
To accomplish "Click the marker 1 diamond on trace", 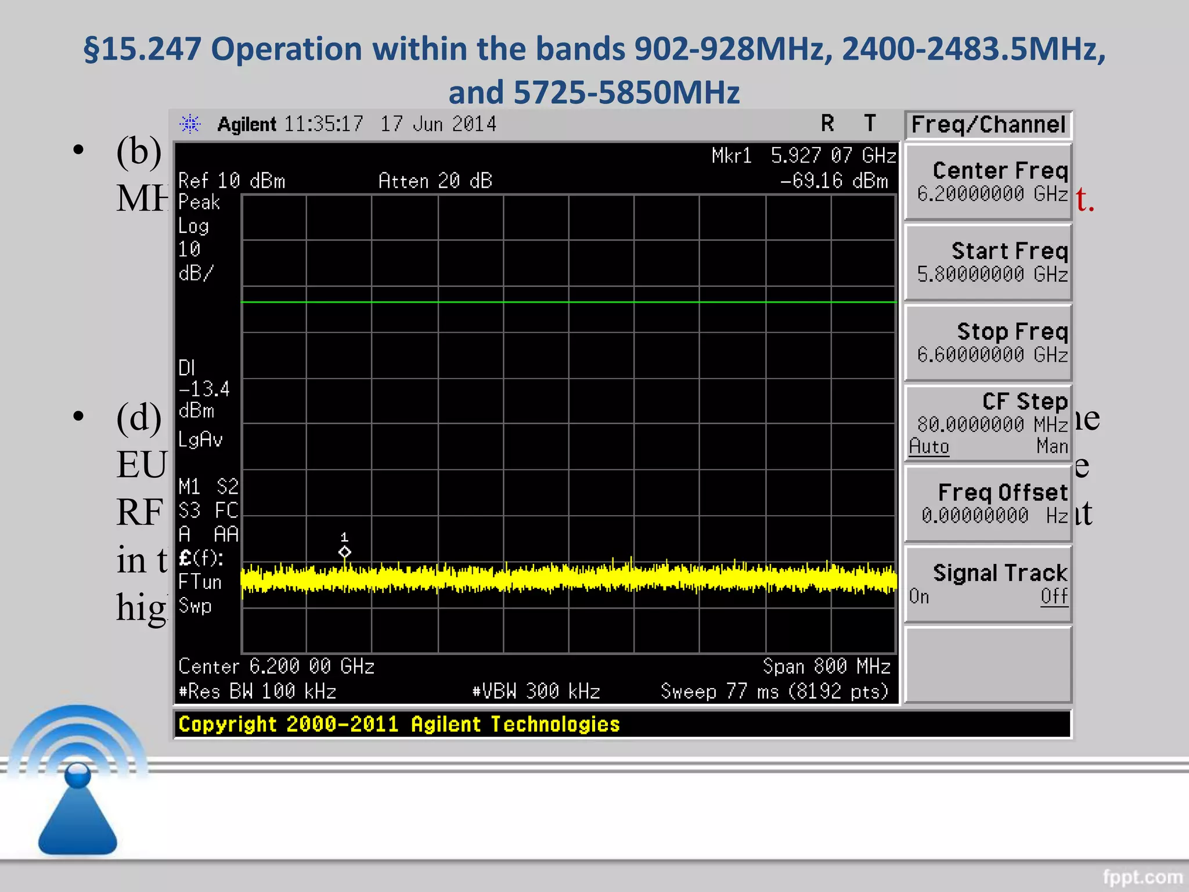I will (344, 552).
